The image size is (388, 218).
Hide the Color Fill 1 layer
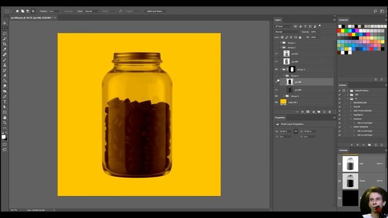(x=276, y=102)
